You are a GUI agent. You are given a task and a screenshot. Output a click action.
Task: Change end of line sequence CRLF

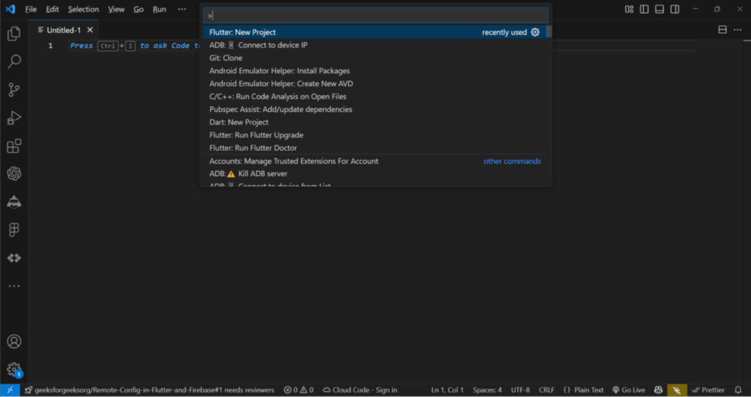[546, 390]
